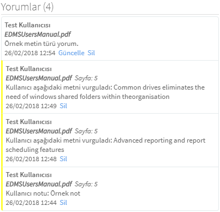Screen dimensions: 220x212
Task: Click the Advanced reporting highlighted text
Action: coord(105,145)
